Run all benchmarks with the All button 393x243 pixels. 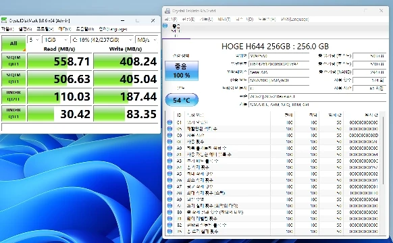coord(14,43)
